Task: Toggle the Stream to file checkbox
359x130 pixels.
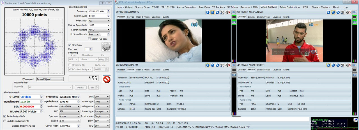Action: (x=70, y=65)
